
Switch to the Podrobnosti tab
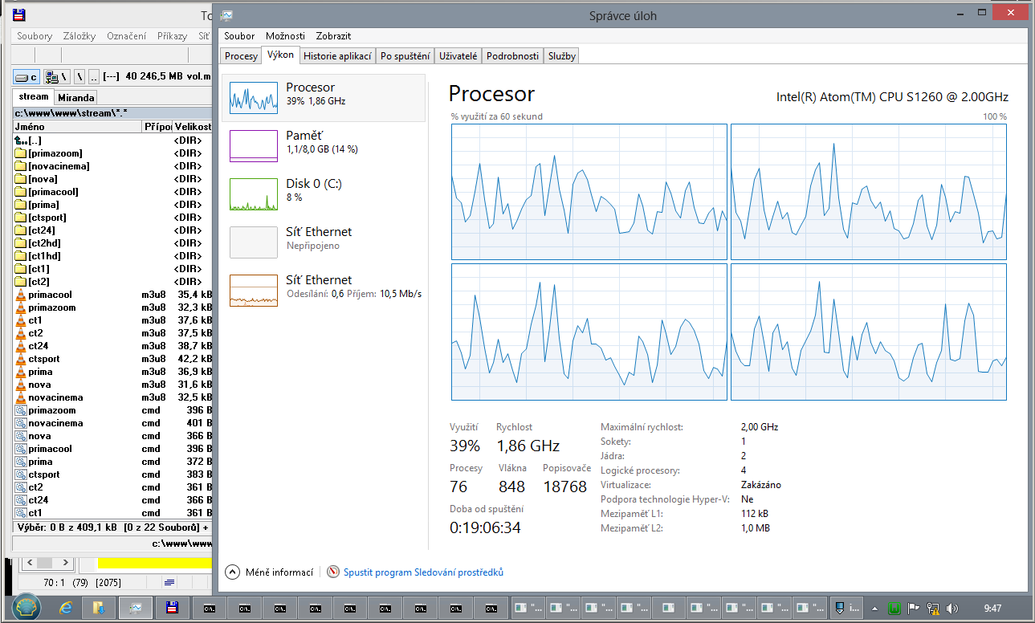click(x=512, y=56)
